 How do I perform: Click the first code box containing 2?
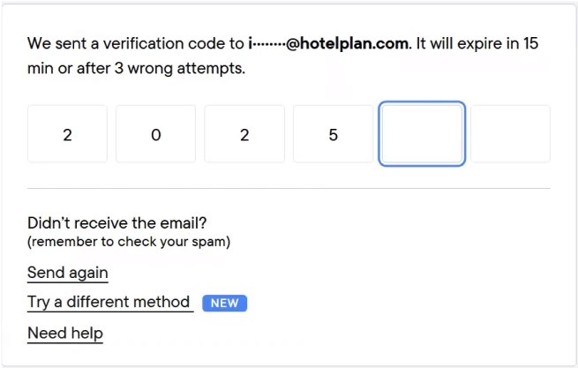pyautogui.click(x=67, y=134)
